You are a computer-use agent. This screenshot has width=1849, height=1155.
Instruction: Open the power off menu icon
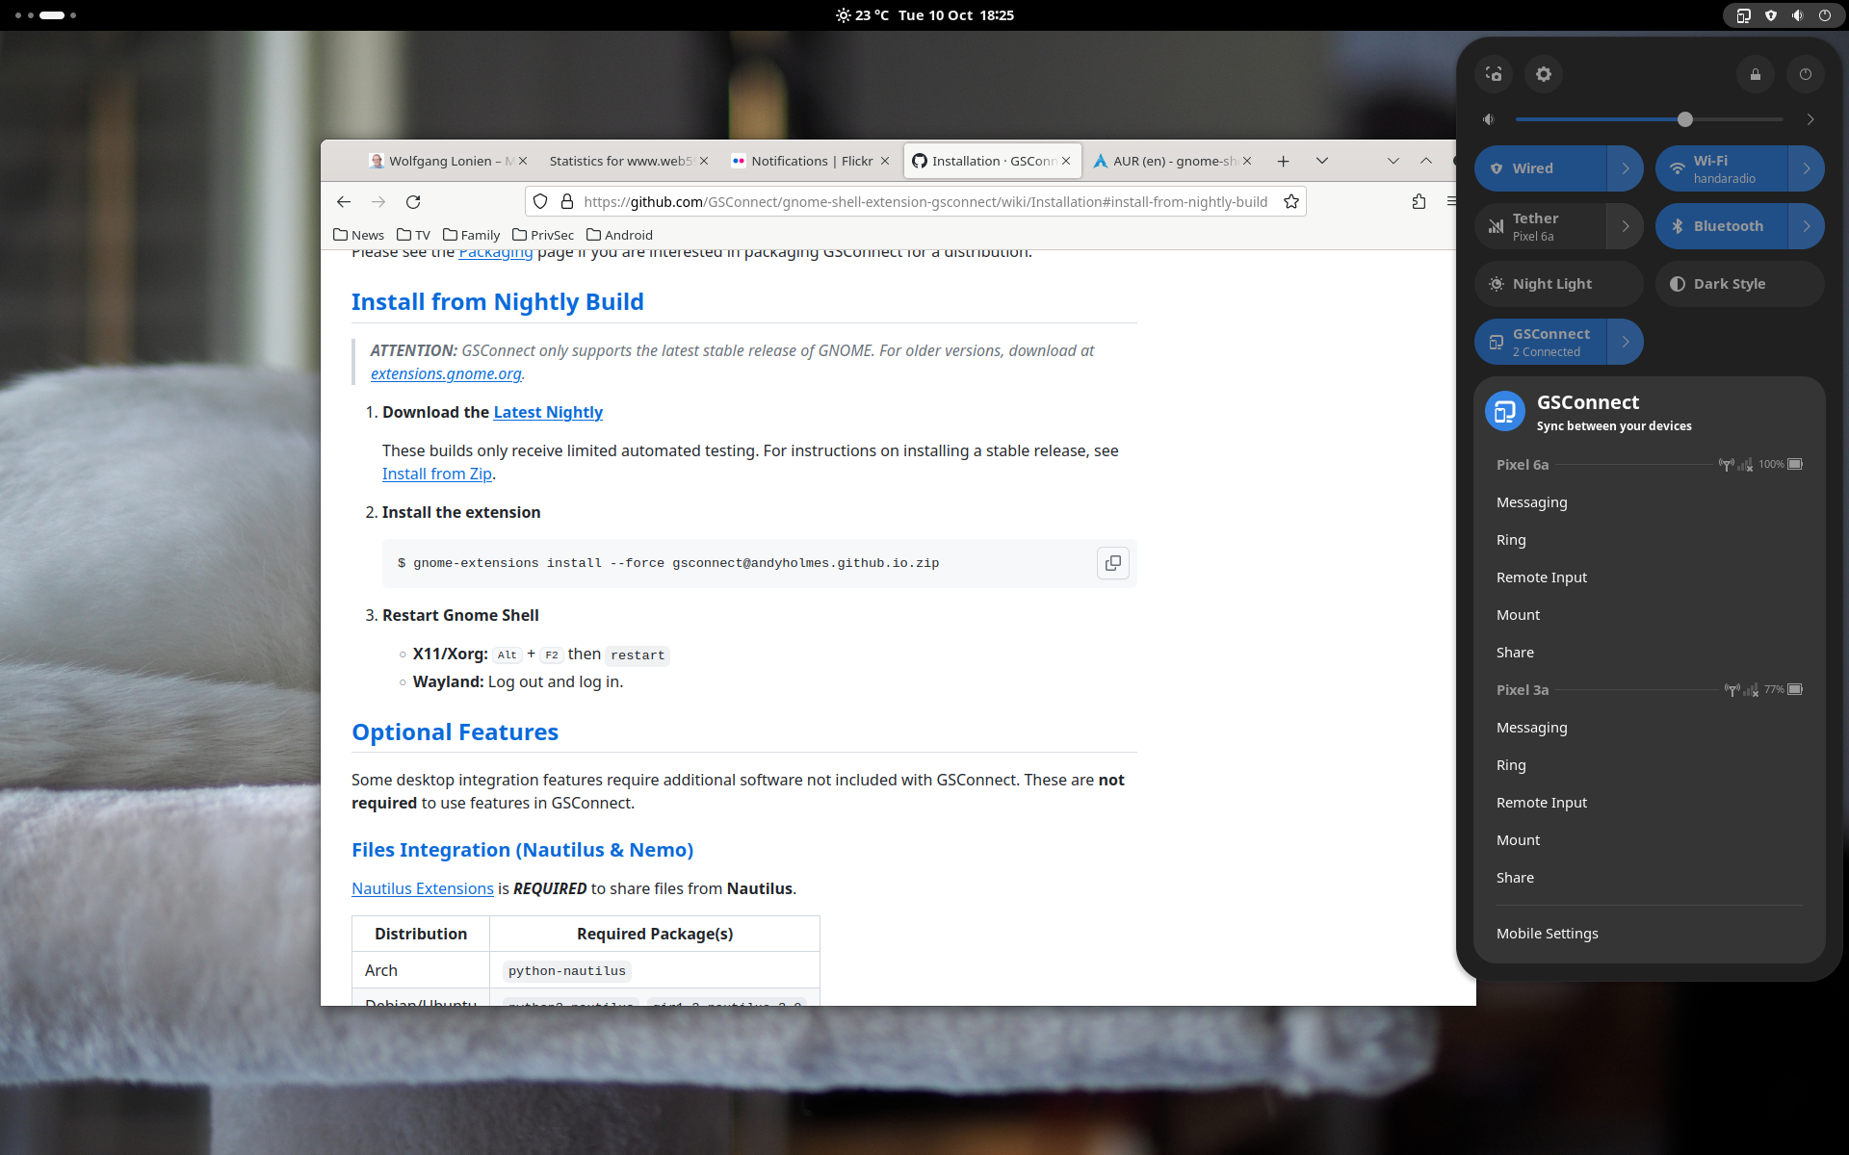tap(1806, 74)
